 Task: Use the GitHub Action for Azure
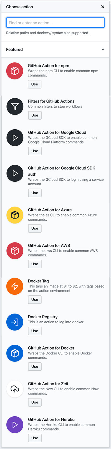(35, 229)
